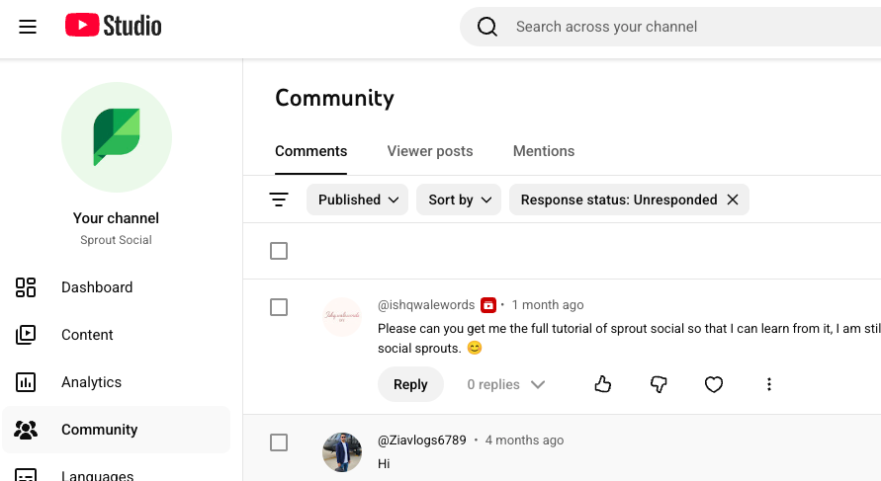Expand the 0 replies chevron
881x481 pixels.
(538, 384)
